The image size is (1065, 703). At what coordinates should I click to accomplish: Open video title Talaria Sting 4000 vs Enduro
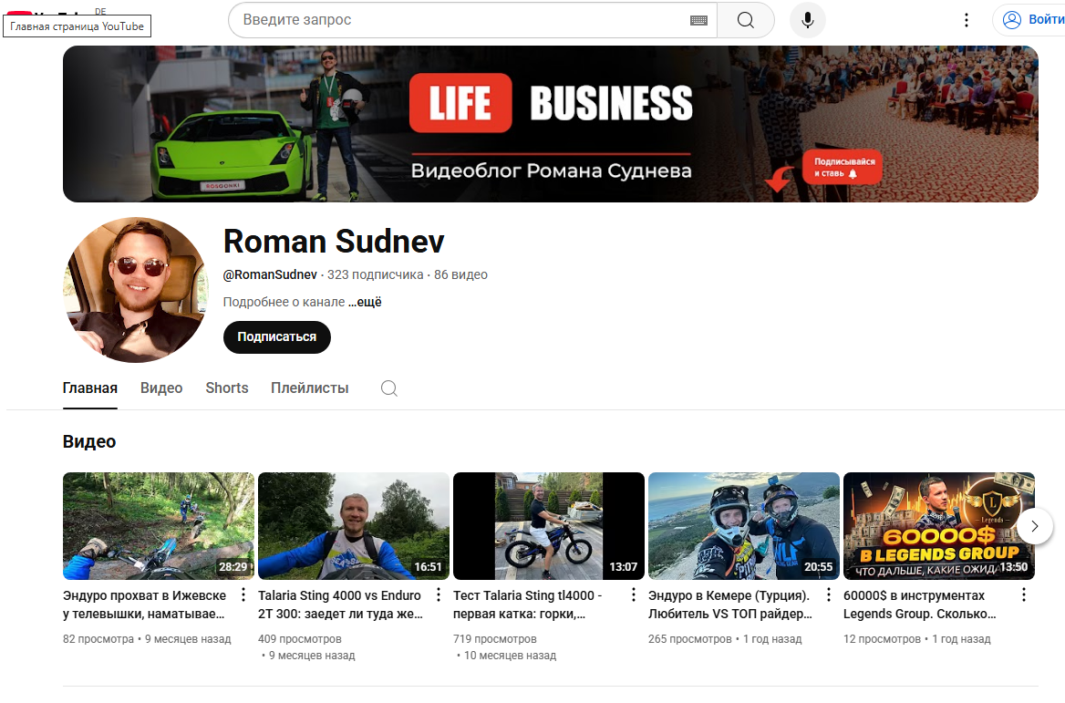340,605
